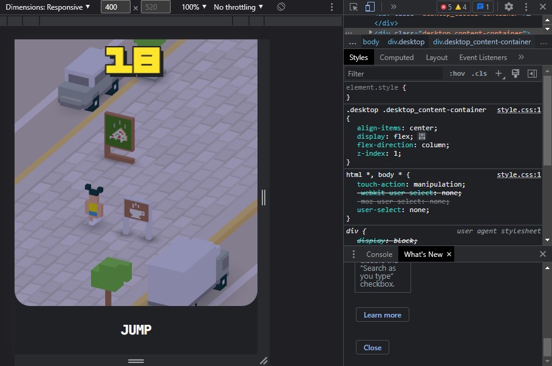This screenshot has width=552, height=366.
Task: Open the error and warning counter
Action: coord(453,7)
